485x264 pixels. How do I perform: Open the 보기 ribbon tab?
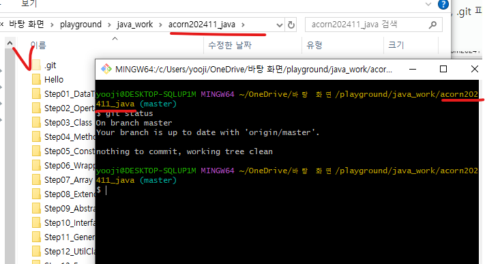click(29, 3)
